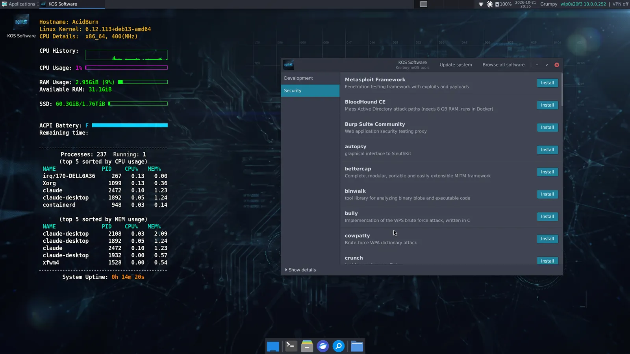The width and height of the screenshot is (630, 354).
Task: Select the Metasploit Framework title text
Action: [x=375, y=80]
